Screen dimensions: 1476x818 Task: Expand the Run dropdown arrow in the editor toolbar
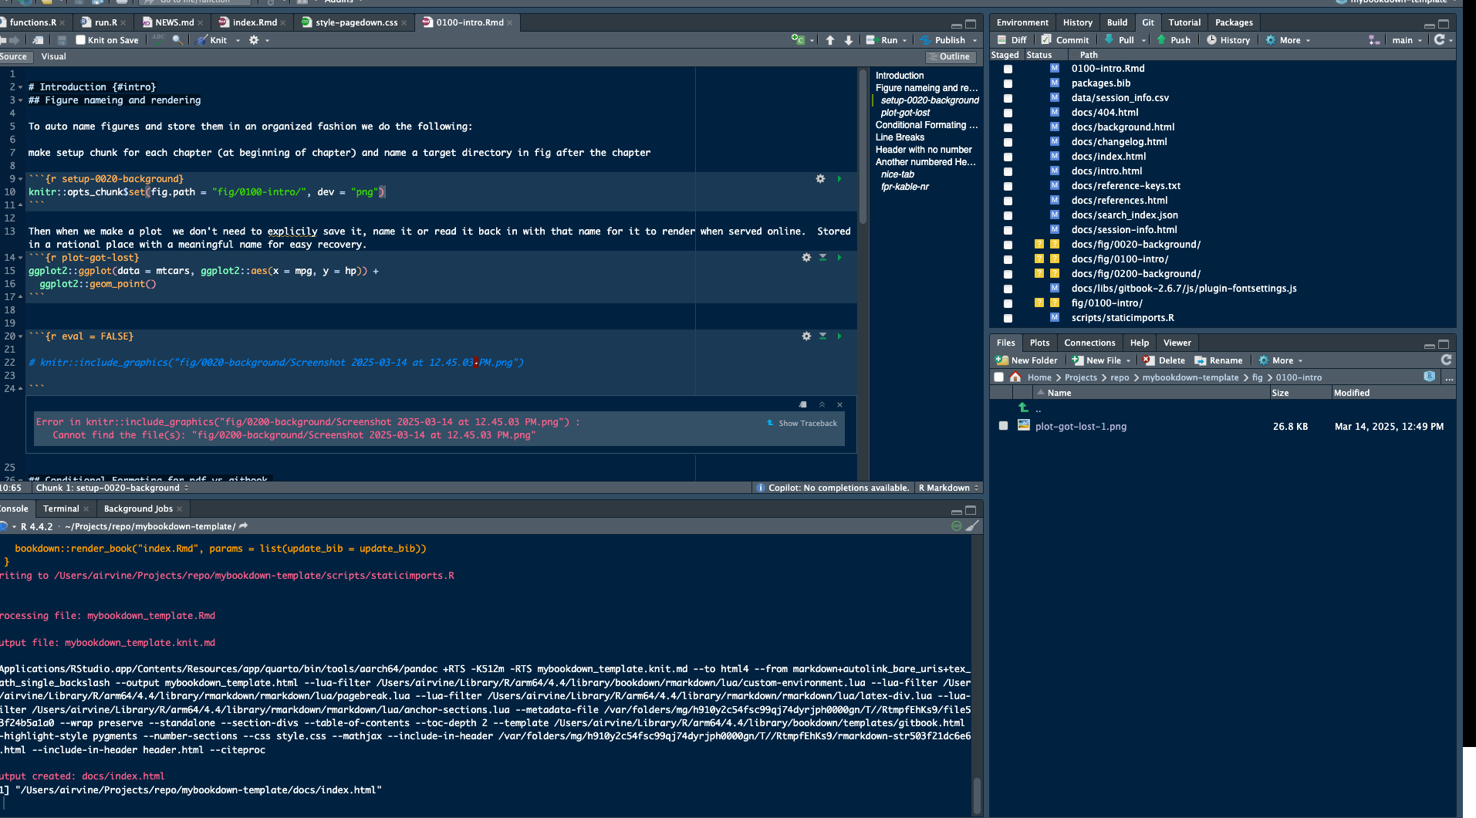tap(904, 40)
